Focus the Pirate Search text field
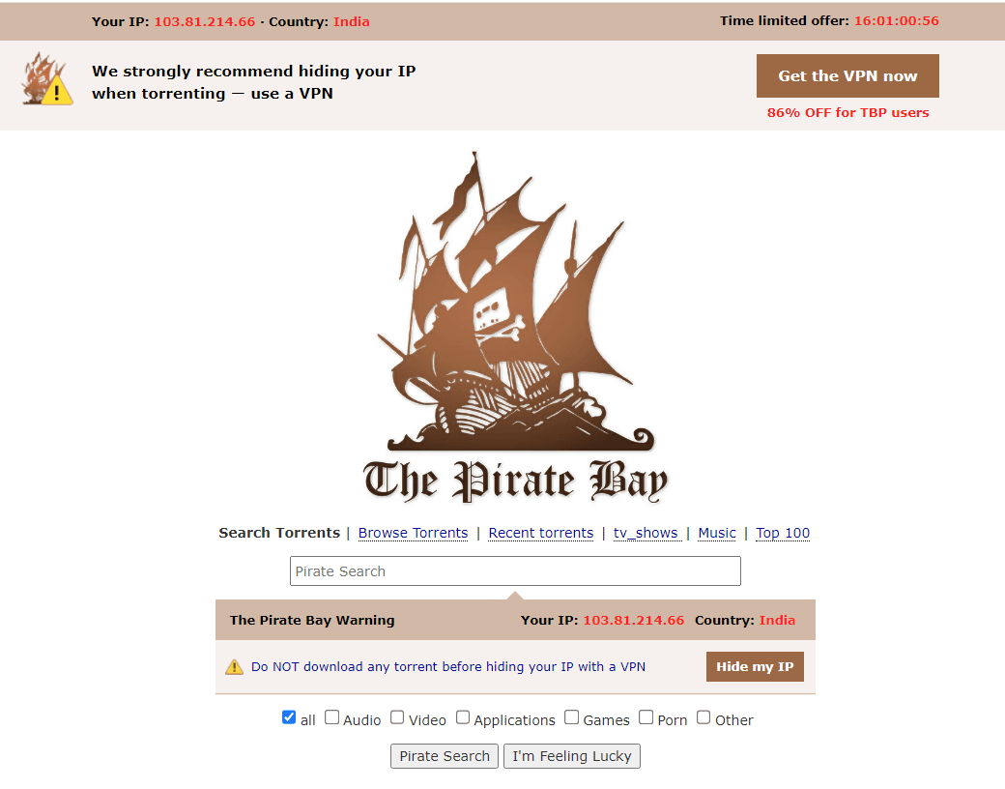Viewport: 1005px width, 789px height. pyautogui.click(x=515, y=570)
